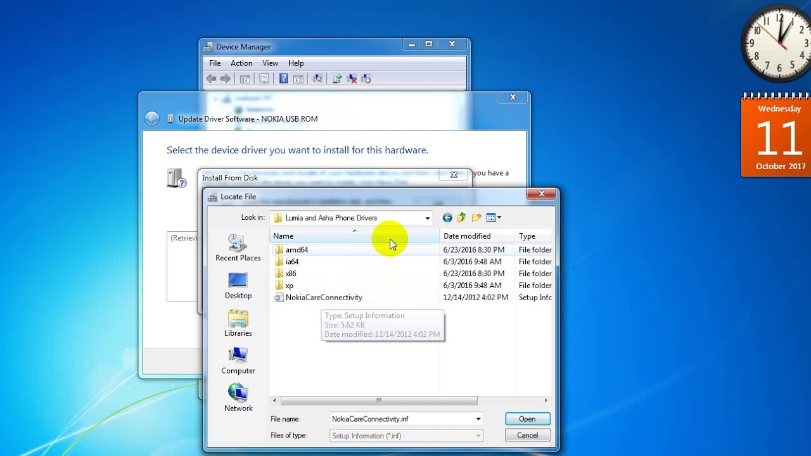Click the file list scroll right arrow

pos(546,400)
